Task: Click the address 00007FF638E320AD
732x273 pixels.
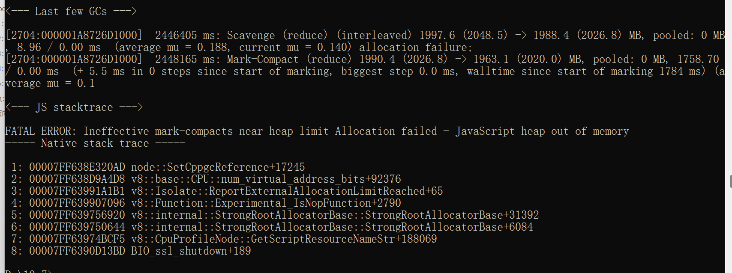Action: pos(77,167)
